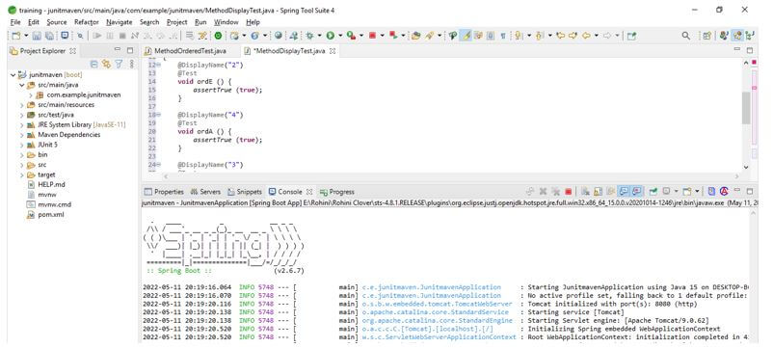Click the red Stop toolbar icon
Viewport: 773px width, 348px height.
pos(372,36)
